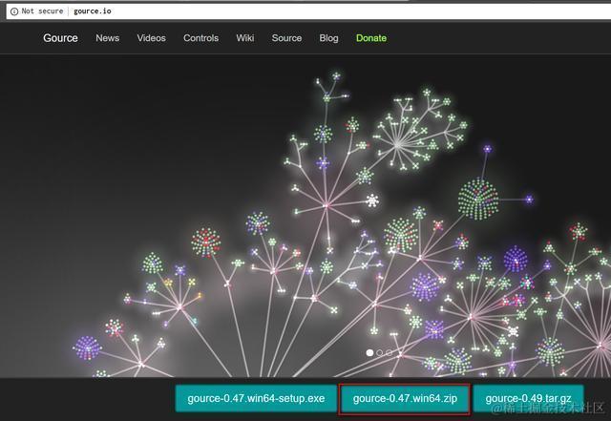Download gource-0.47.win64-setup.exe
This screenshot has height=421, width=611.
coord(256,398)
